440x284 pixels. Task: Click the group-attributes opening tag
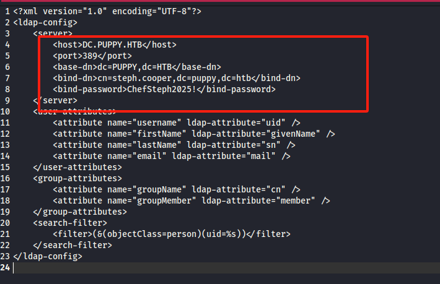pyautogui.click(x=77, y=178)
